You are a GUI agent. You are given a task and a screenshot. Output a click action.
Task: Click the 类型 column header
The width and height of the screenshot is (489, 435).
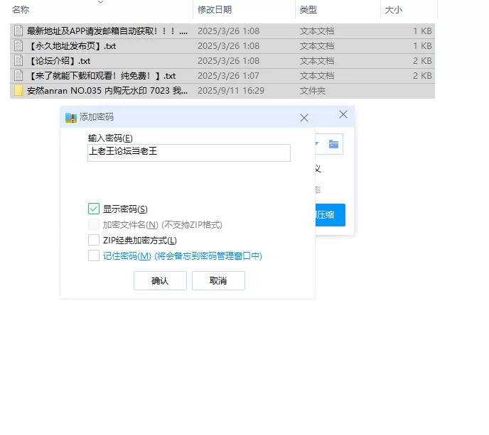[x=308, y=10]
